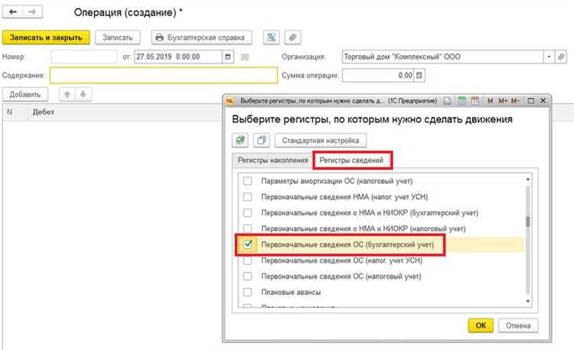
Task: Open the organization card icon
Action: tap(561, 57)
